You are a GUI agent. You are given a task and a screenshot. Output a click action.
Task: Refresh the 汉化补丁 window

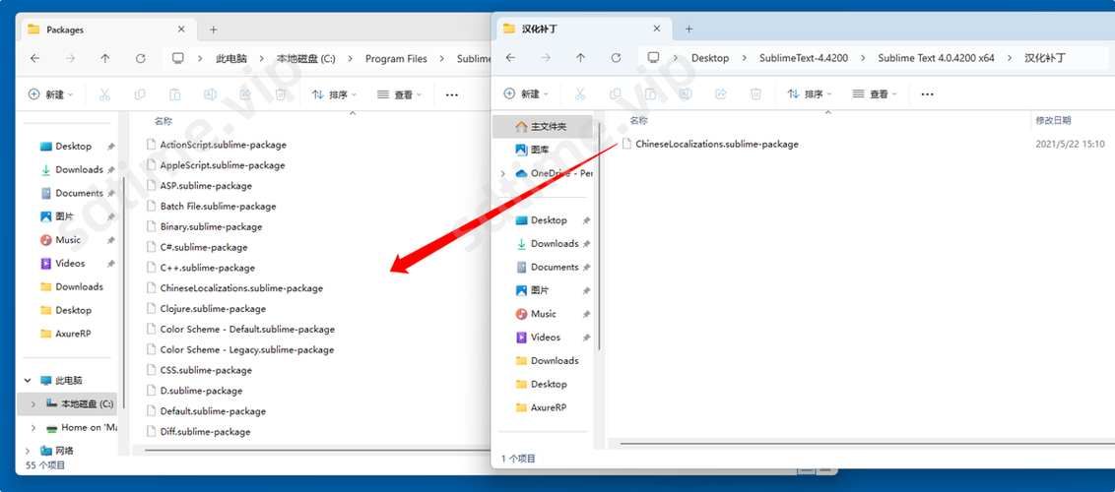click(x=616, y=58)
